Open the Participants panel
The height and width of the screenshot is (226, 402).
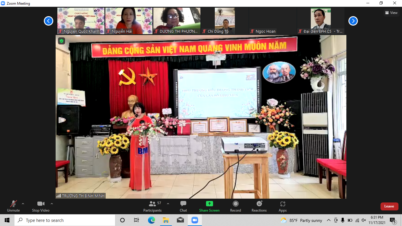click(152, 206)
